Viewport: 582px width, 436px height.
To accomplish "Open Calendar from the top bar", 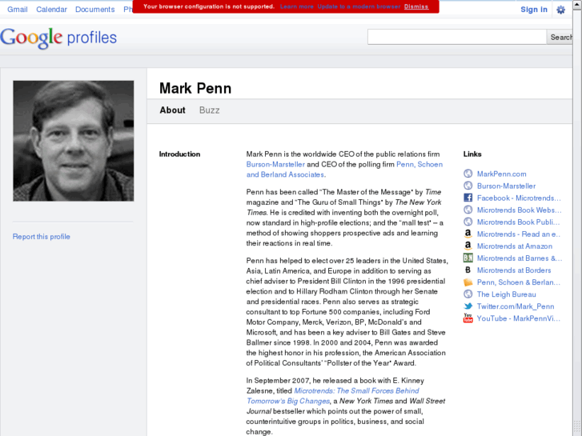I will coord(51,10).
